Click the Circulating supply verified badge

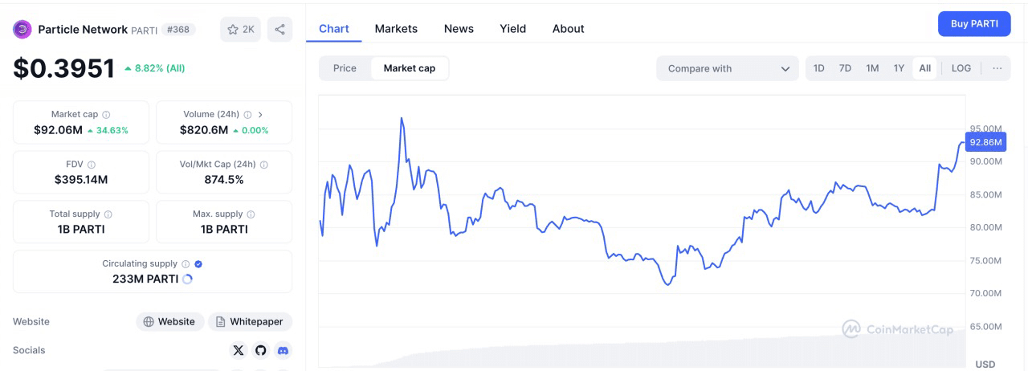point(198,263)
